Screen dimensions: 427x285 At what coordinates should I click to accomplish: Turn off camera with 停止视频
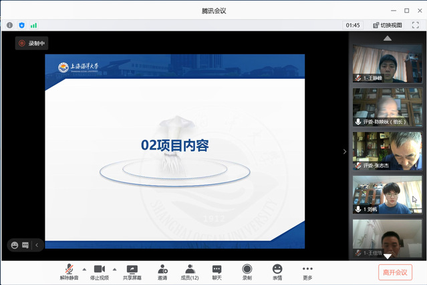pos(100,272)
